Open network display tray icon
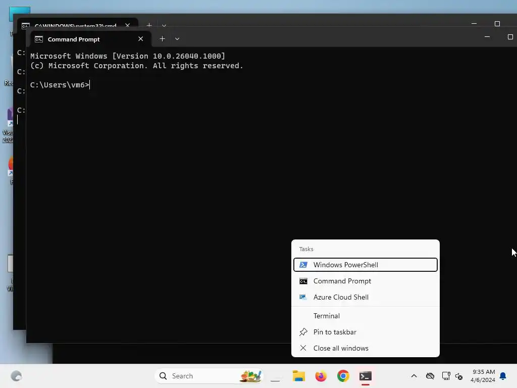The height and width of the screenshot is (388, 517). click(446, 376)
